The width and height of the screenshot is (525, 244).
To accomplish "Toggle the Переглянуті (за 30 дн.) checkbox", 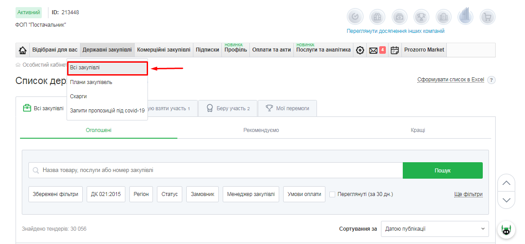I will tap(332, 194).
